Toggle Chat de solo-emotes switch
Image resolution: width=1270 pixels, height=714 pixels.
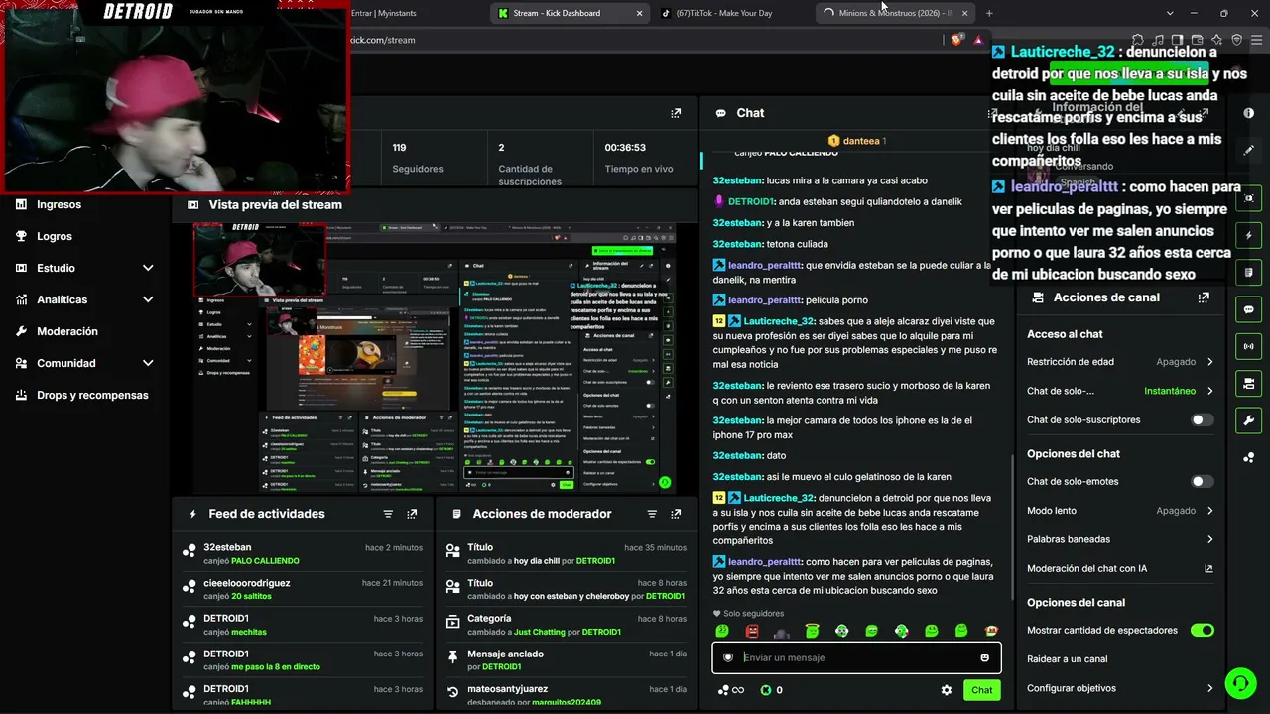tap(1202, 482)
